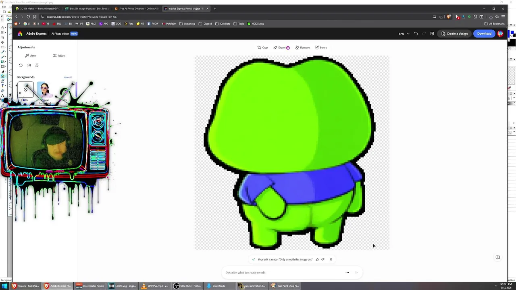Viewport: 516px width, 290px height.
Task: Select the Eraser tool
Action: 281,48
